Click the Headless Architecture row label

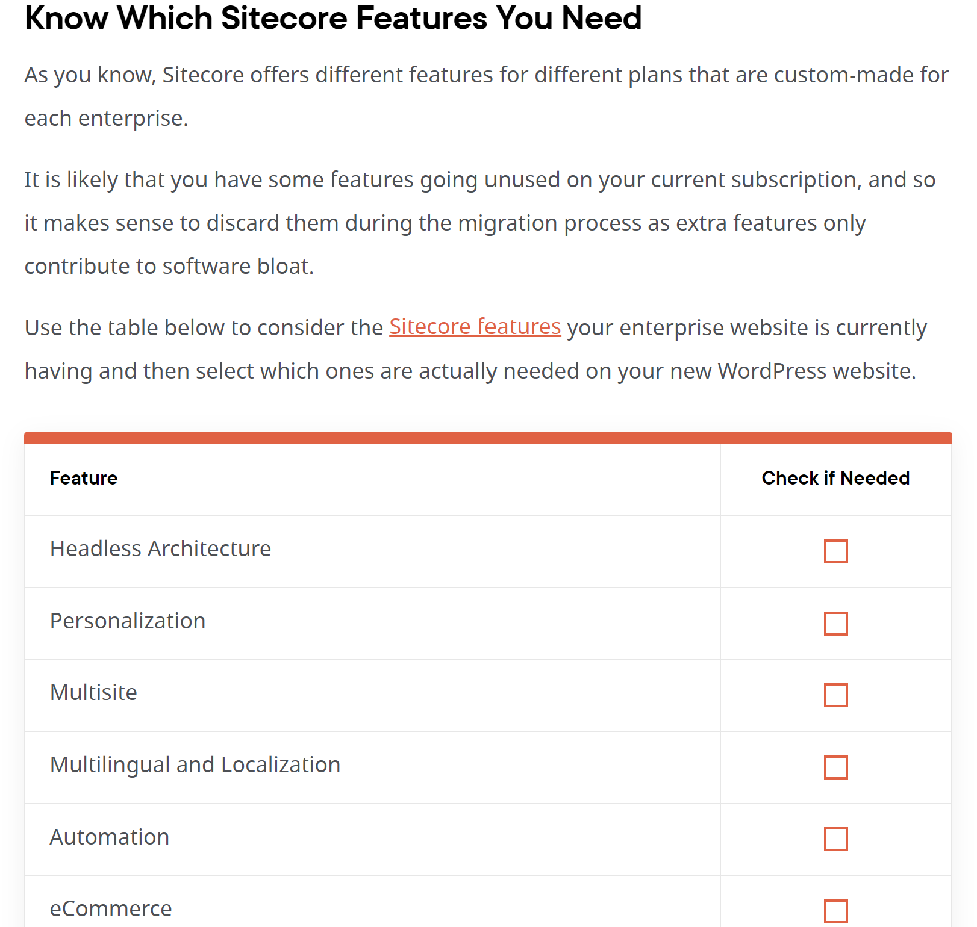coord(160,549)
